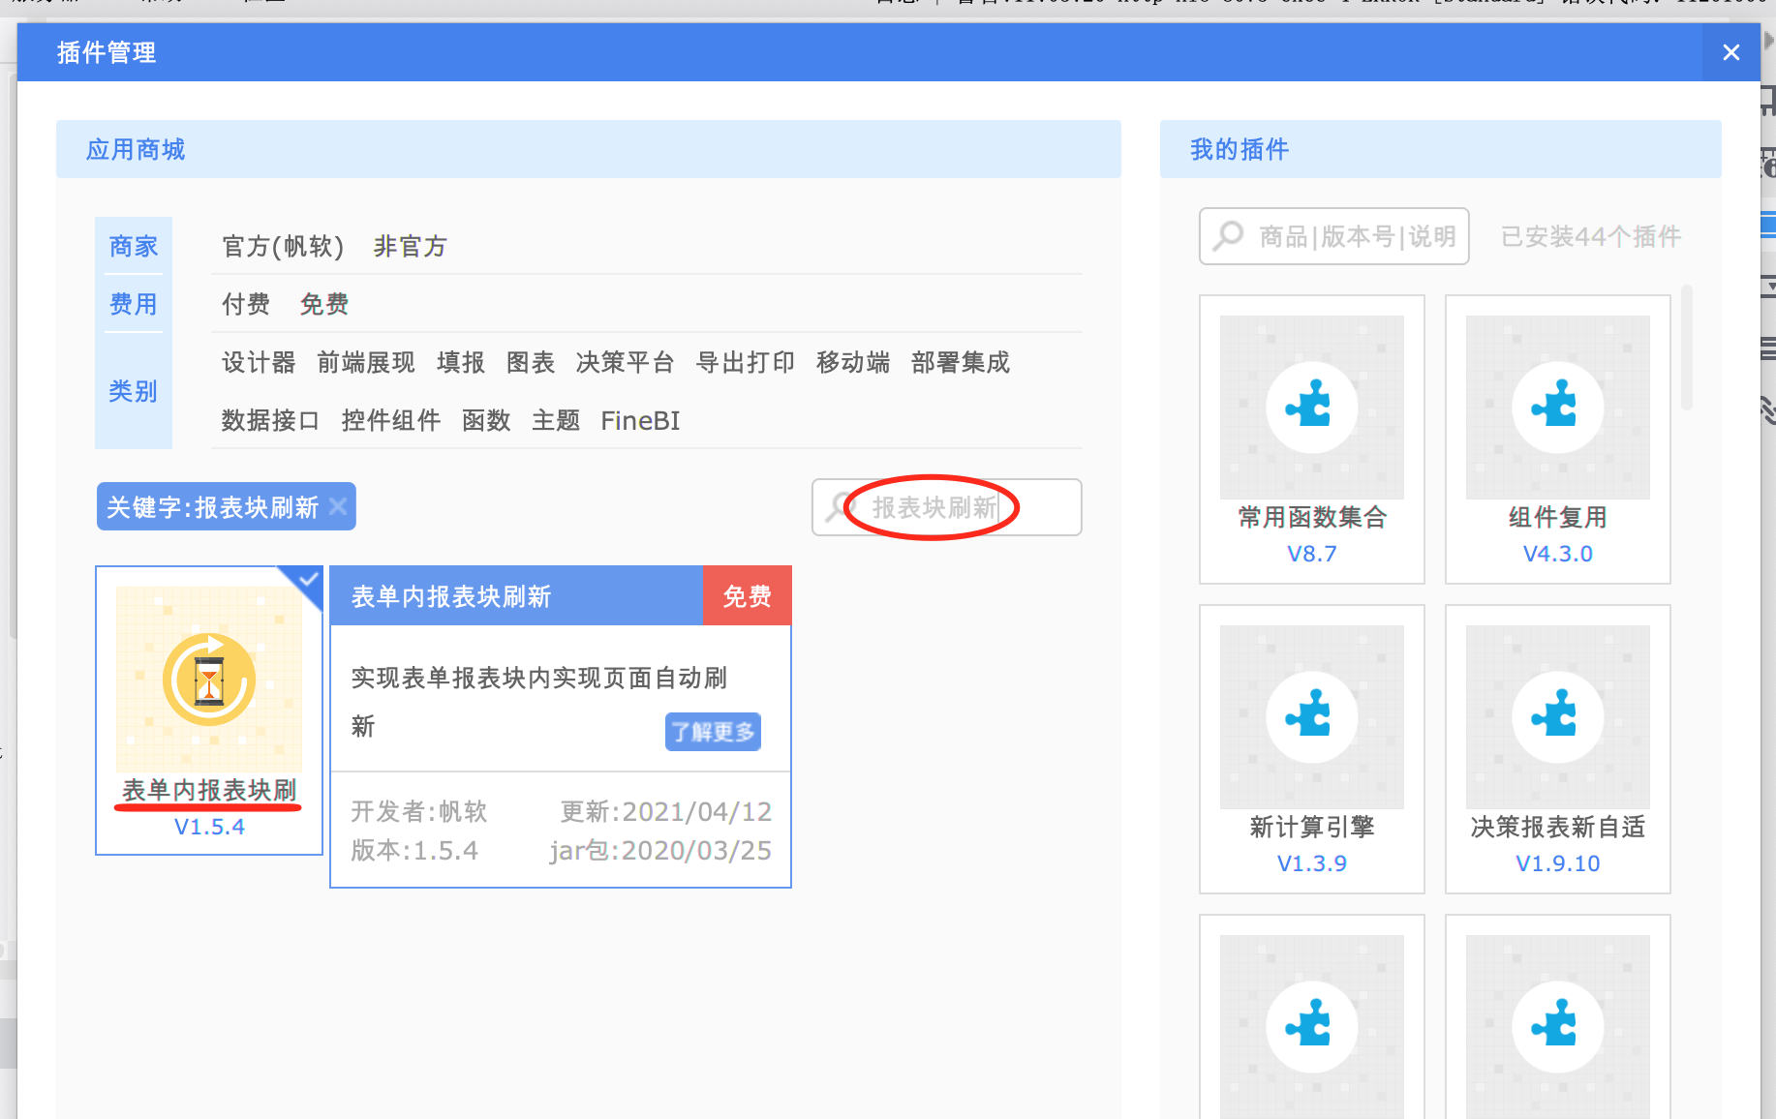The height and width of the screenshot is (1119, 1776).
Task: Choose the 控件组件 category
Action: (391, 420)
